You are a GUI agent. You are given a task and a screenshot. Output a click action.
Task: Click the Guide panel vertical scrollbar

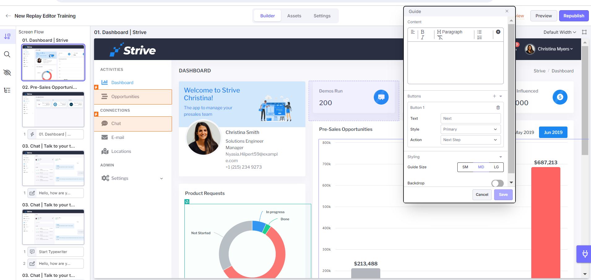coord(511,99)
